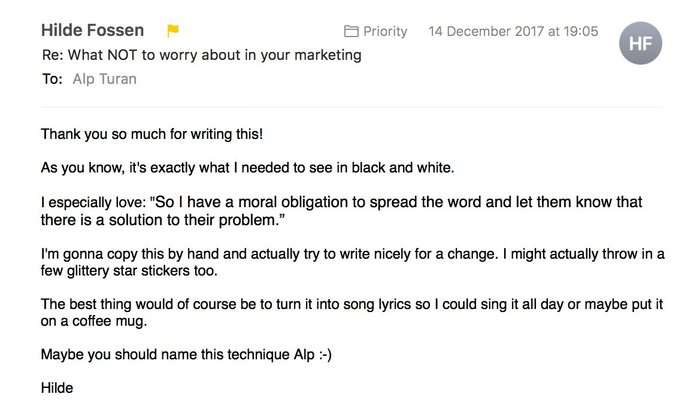Select the sender name Hilde Fossen
This screenshot has height=409, width=697.
[x=92, y=30]
